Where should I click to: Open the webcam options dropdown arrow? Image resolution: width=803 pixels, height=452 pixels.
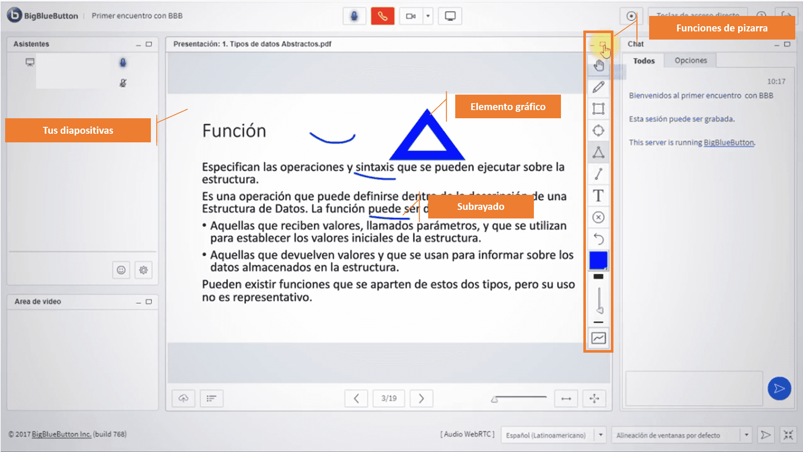point(428,16)
